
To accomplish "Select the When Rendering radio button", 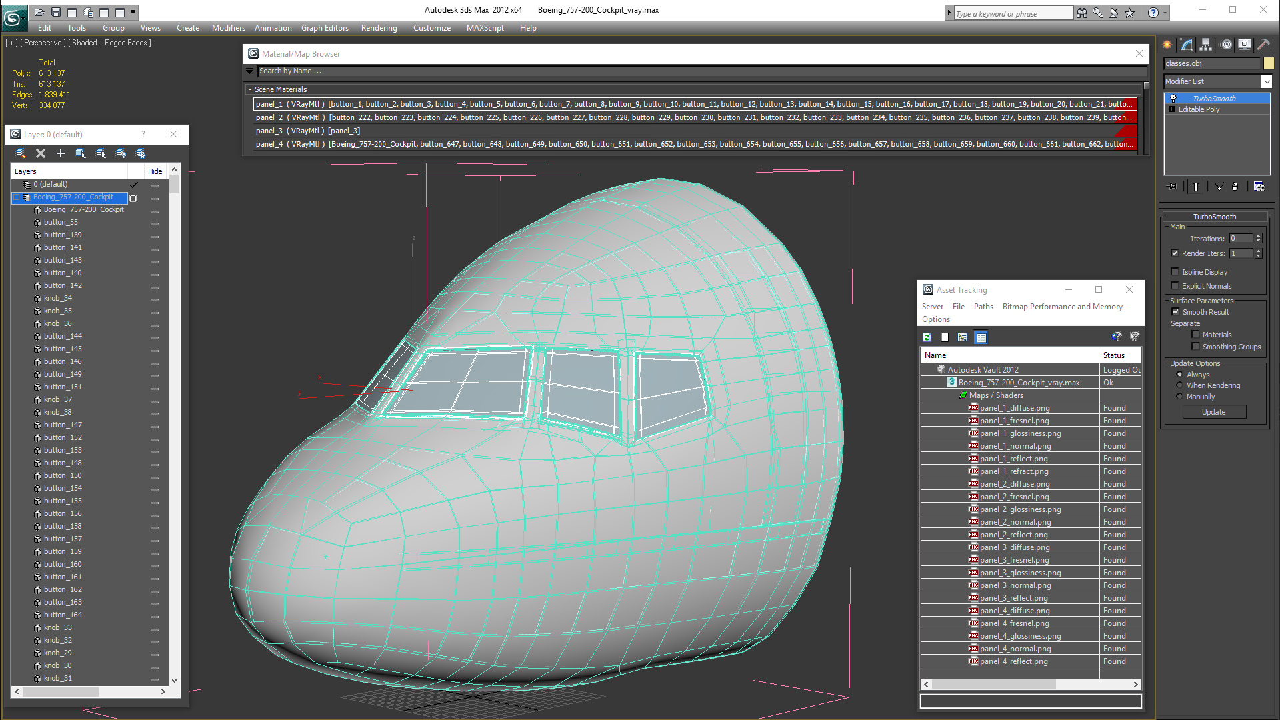I will pyautogui.click(x=1179, y=385).
